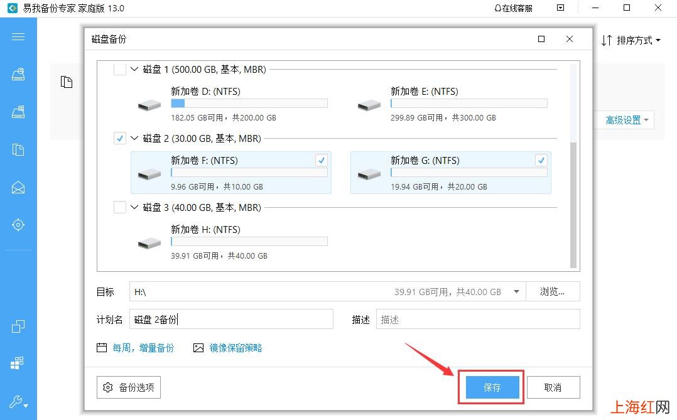Click the E: volume usage bar
The width and height of the screenshot is (677, 420).
click(469, 103)
